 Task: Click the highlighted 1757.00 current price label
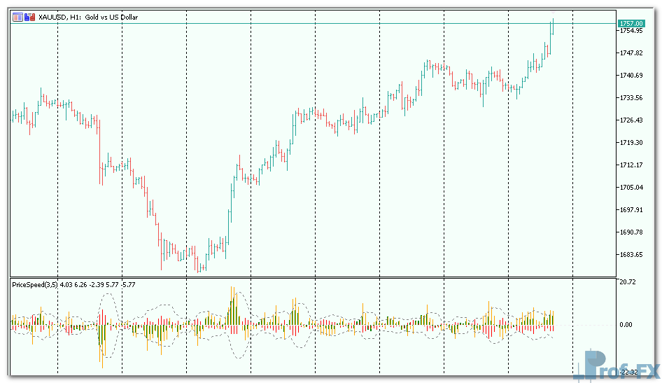631,23
